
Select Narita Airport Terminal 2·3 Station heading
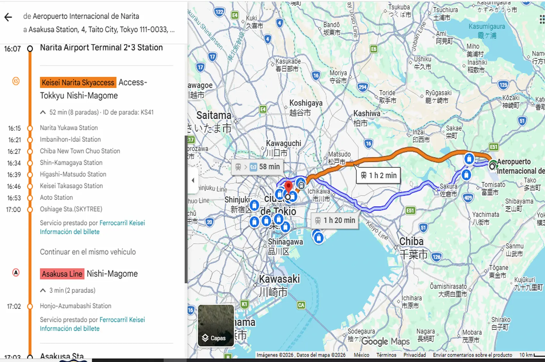tap(101, 48)
